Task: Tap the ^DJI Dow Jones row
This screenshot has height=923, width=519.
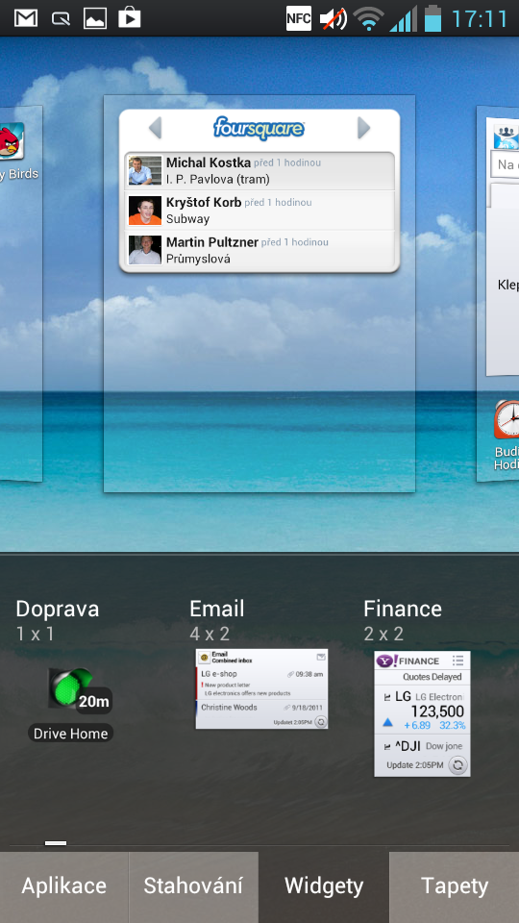Action: coord(422,746)
